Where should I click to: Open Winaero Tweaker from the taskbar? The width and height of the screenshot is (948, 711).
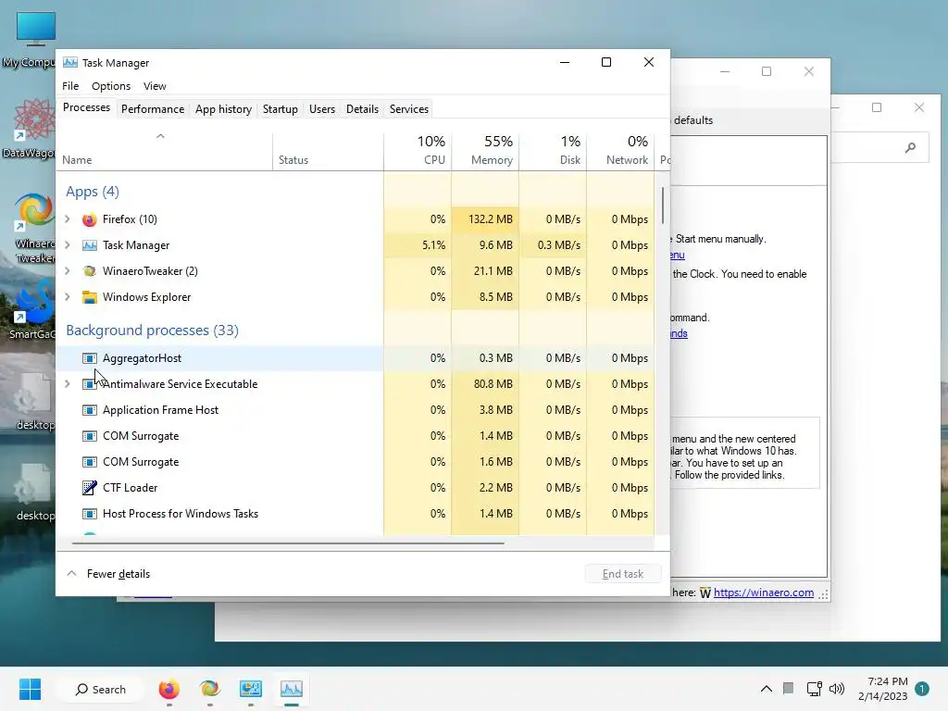click(x=210, y=689)
